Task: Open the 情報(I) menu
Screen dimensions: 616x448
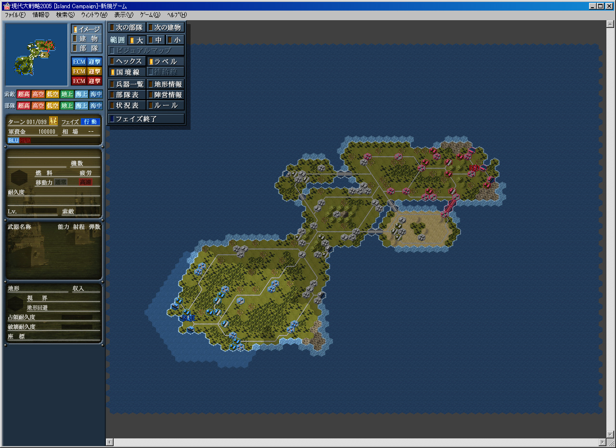Action: (x=41, y=15)
